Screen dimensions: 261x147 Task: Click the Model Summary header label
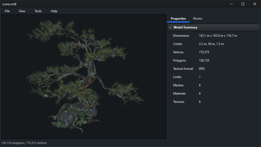pyautogui.click(x=185, y=27)
